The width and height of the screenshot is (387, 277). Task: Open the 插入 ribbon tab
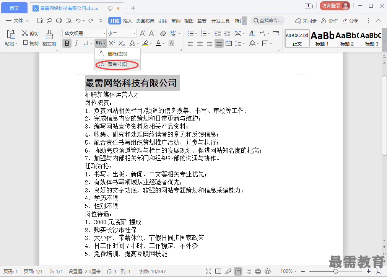click(127, 21)
